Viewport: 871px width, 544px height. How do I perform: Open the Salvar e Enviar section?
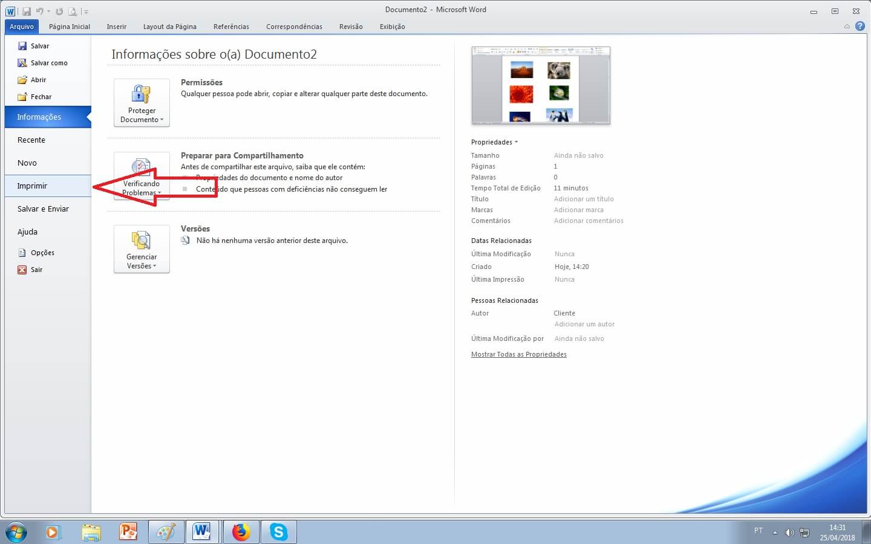click(x=43, y=209)
